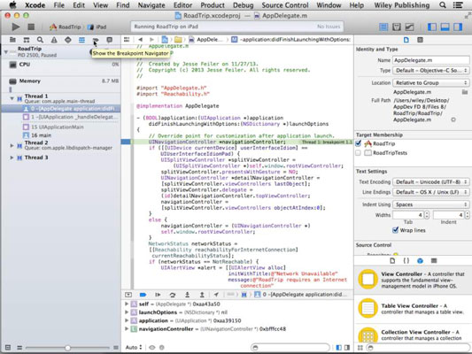
Task: Expand the launchOptions variable
Action: 127,312
